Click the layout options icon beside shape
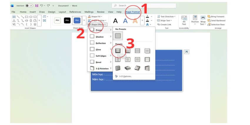250x125 pixels. pyautogui.click(x=186, y=52)
